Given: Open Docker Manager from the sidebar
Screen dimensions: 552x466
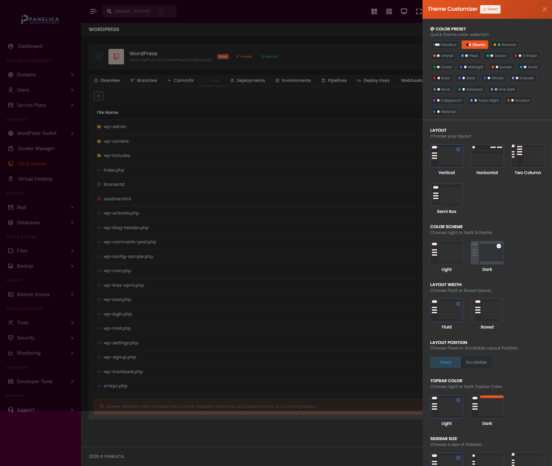Looking at the screenshot, I should pos(36,149).
